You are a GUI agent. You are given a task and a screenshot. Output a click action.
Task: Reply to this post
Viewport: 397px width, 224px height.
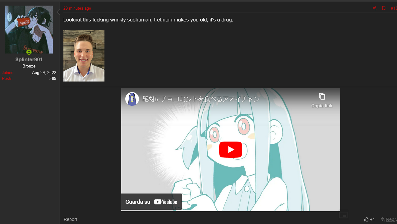click(x=389, y=219)
